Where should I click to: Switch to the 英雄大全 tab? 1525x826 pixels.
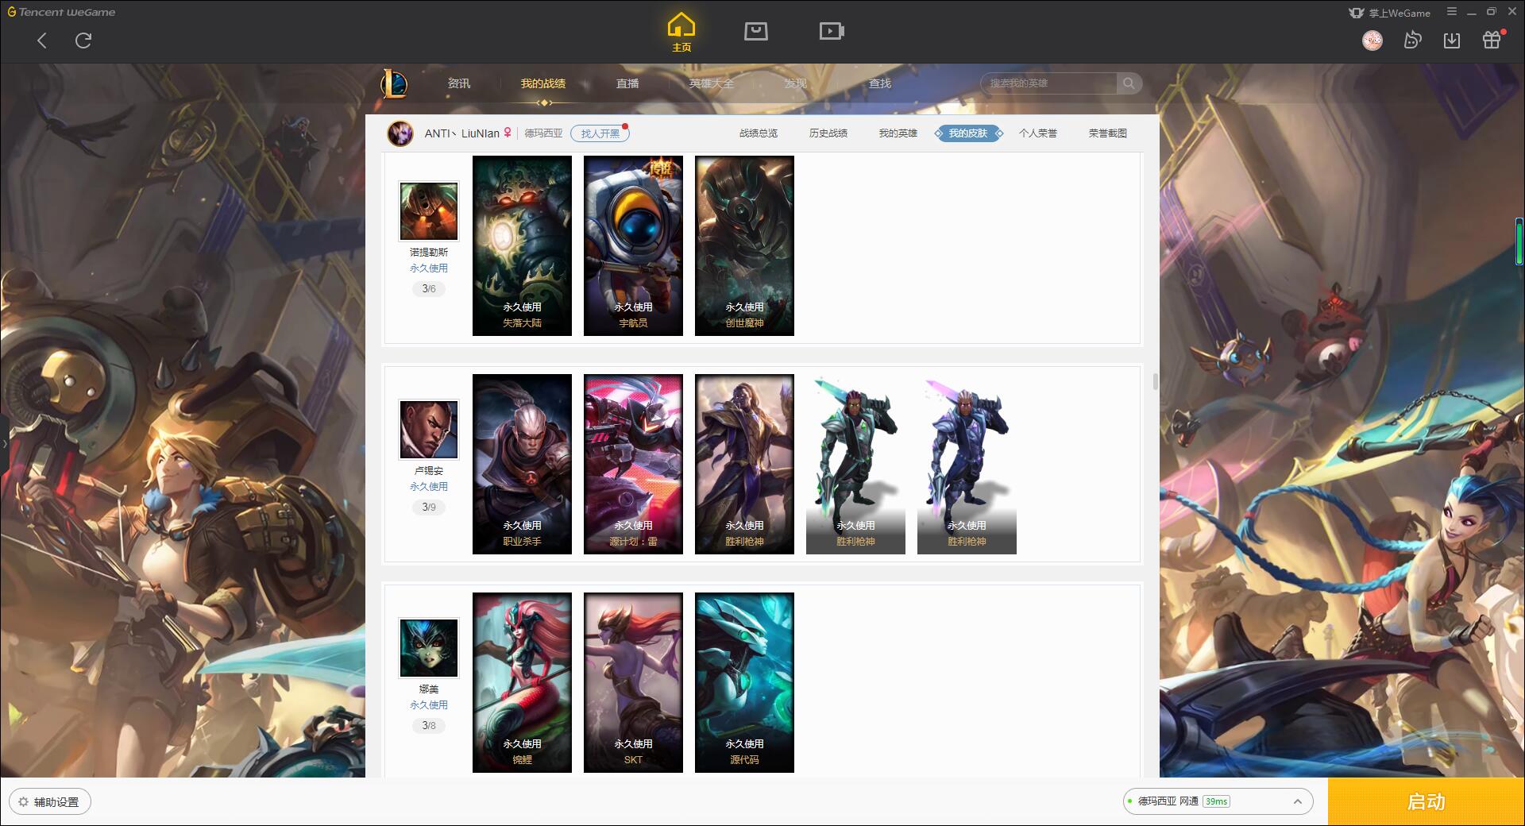point(712,83)
